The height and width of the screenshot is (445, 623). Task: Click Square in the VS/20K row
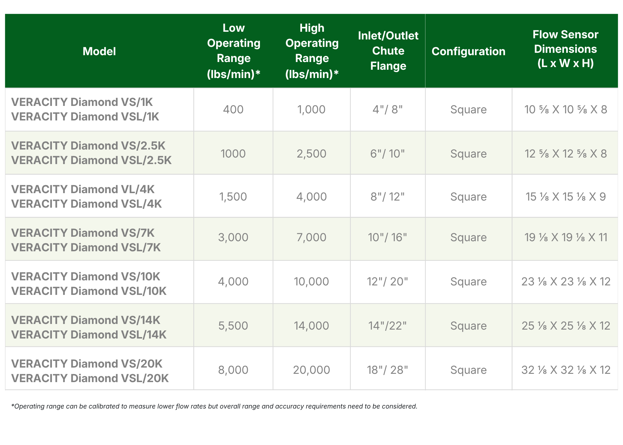click(468, 370)
